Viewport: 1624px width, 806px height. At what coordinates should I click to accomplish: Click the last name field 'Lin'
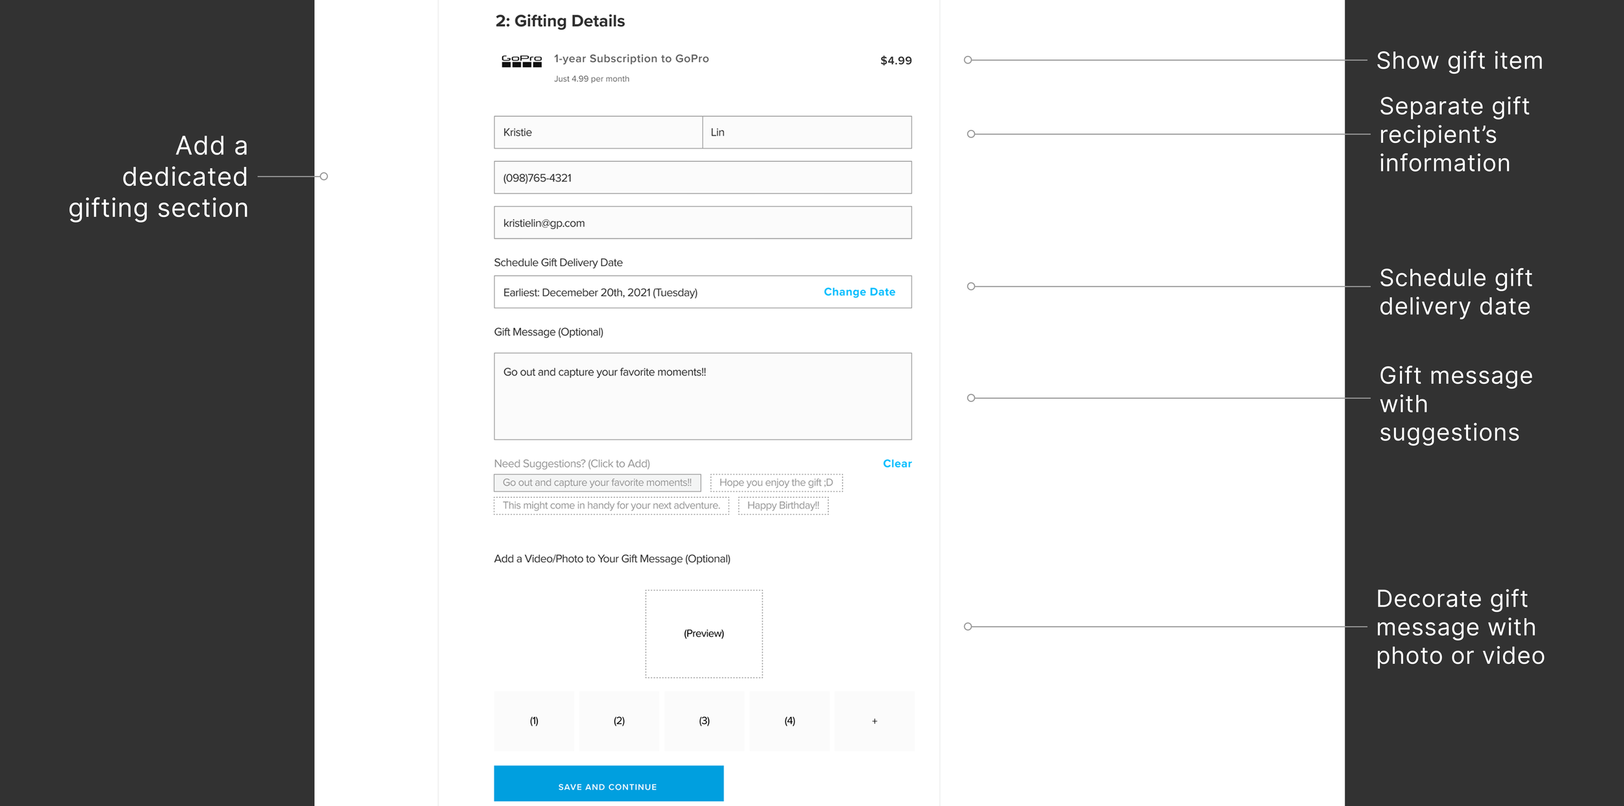coord(806,132)
